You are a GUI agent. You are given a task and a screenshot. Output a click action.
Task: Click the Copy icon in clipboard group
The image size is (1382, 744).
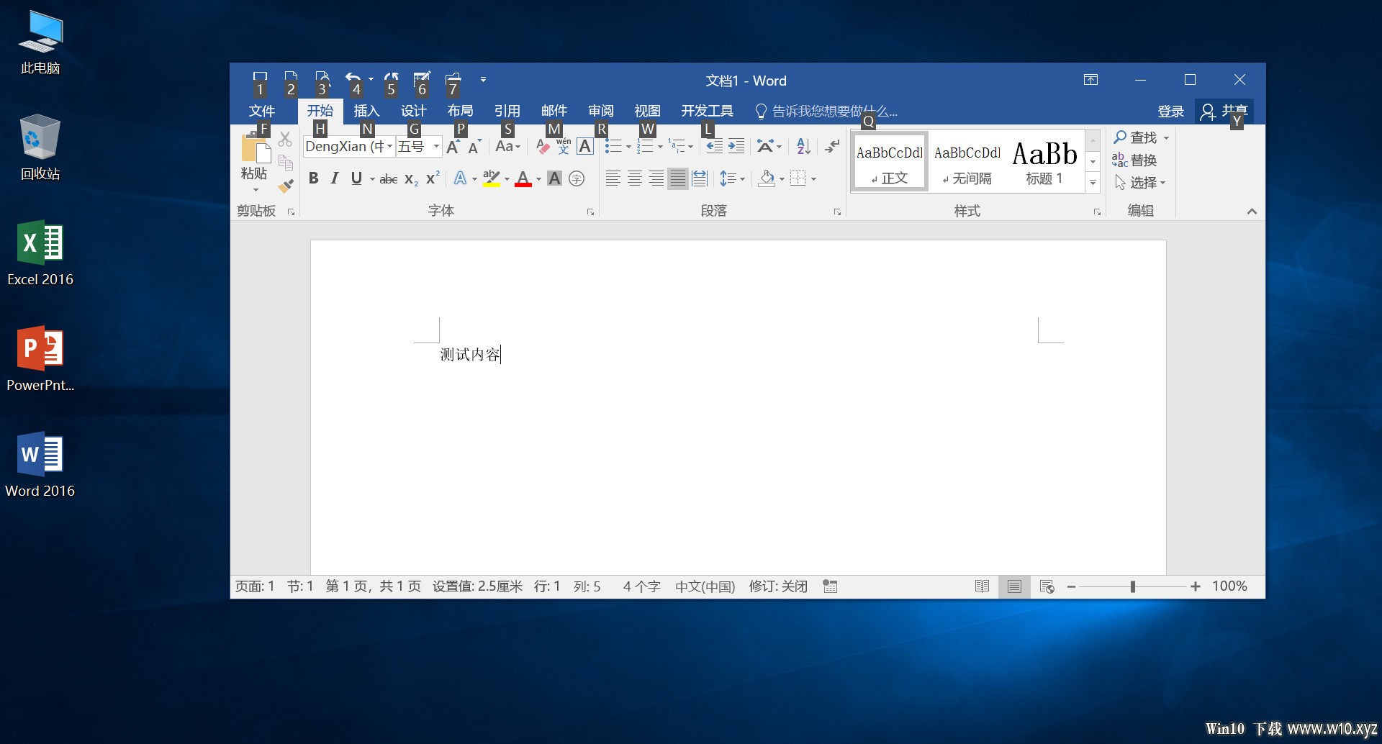[285, 163]
